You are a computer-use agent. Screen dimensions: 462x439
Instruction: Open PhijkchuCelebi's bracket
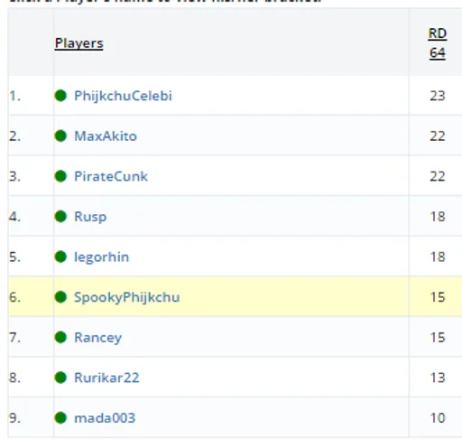(x=123, y=96)
